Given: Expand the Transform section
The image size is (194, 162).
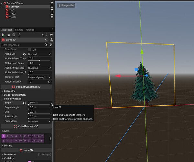Looking at the screenshot, I should (x=9, y=155).
